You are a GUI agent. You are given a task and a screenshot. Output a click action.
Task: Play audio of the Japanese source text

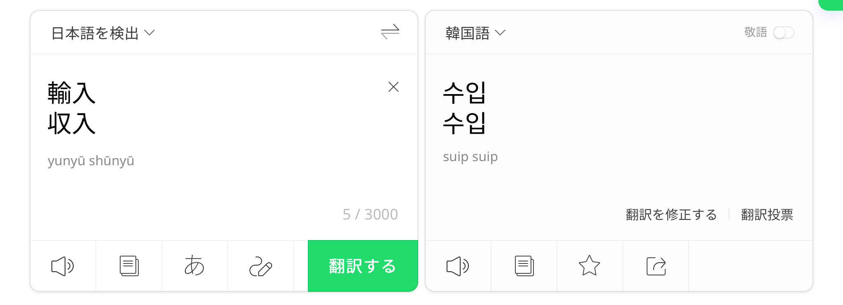click(63, 266)
